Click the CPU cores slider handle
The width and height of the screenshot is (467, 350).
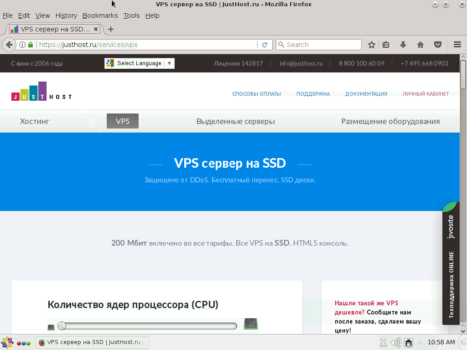pyautogui.click(x=62, y=325)
